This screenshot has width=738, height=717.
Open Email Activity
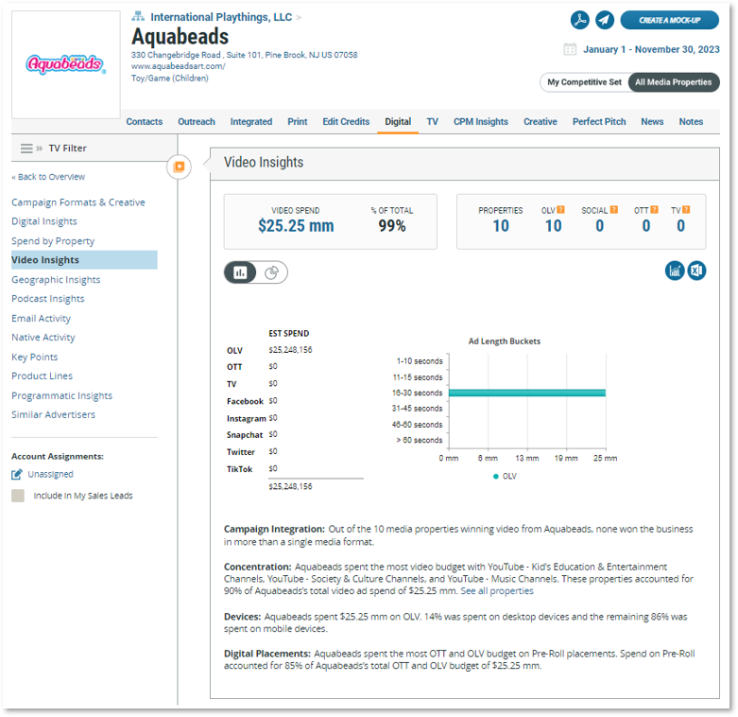[41, 319]
